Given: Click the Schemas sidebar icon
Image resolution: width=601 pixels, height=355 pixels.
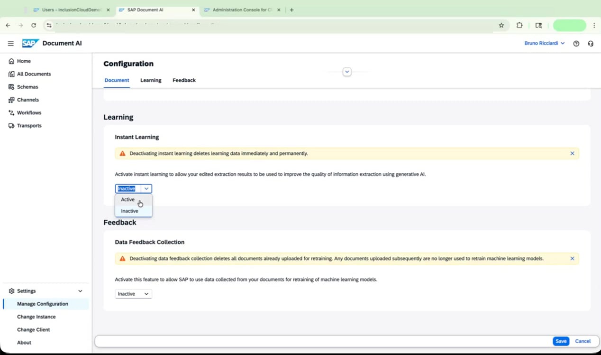Looking at the screenshot, I should tap(11, 87).
